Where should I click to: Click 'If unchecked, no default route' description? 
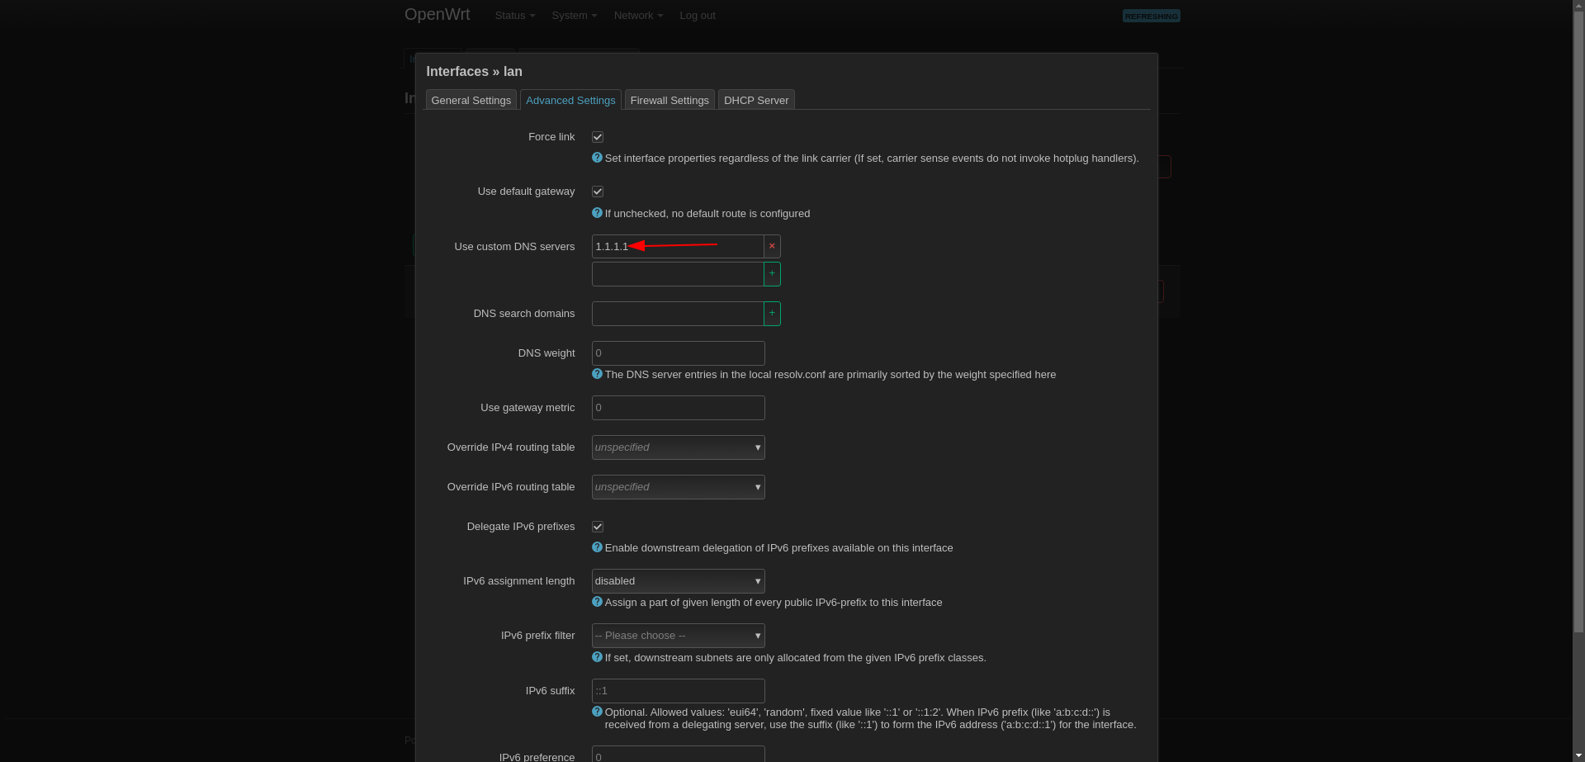click(707, 214)
